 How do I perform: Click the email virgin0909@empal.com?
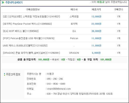(59, 89)
